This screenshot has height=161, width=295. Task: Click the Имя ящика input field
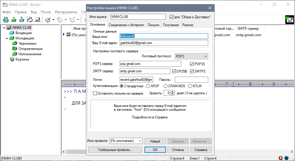138,17
